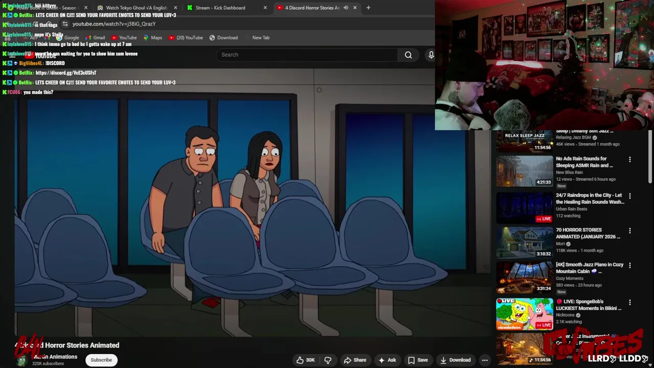The image size is (654, 368).
Task: Open options menu for No Ads Rain Sounds
Action: click(629, 159)
